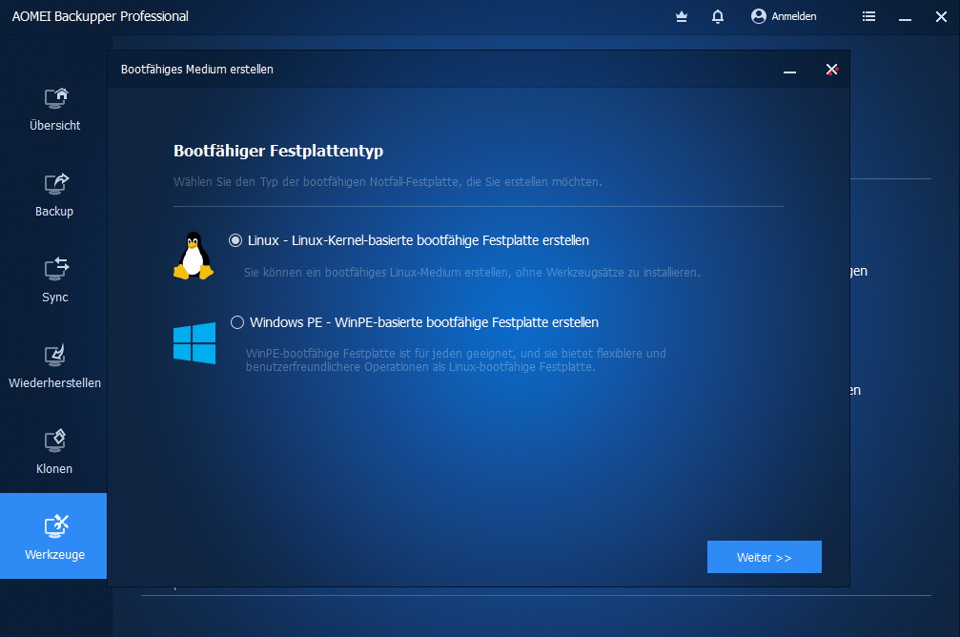Click the Weiter >> button
Viewport: 960px width, 637px height.
pos(764,557)
